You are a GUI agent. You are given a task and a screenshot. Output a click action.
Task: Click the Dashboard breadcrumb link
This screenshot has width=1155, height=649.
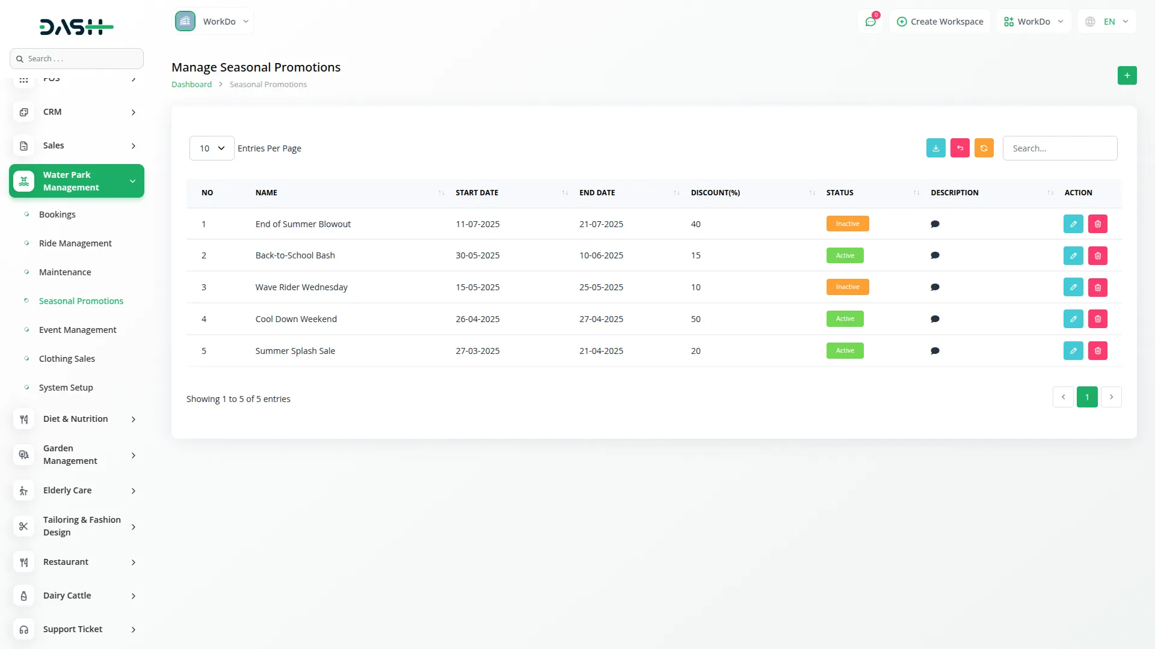point(191,84)
